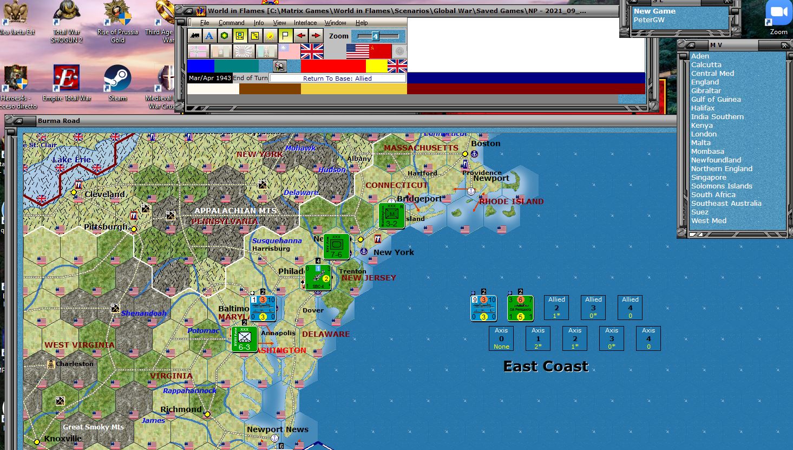
Task: Open the Steam desktop shortcut
Action: pyautogui.click(x=117, y=83)
